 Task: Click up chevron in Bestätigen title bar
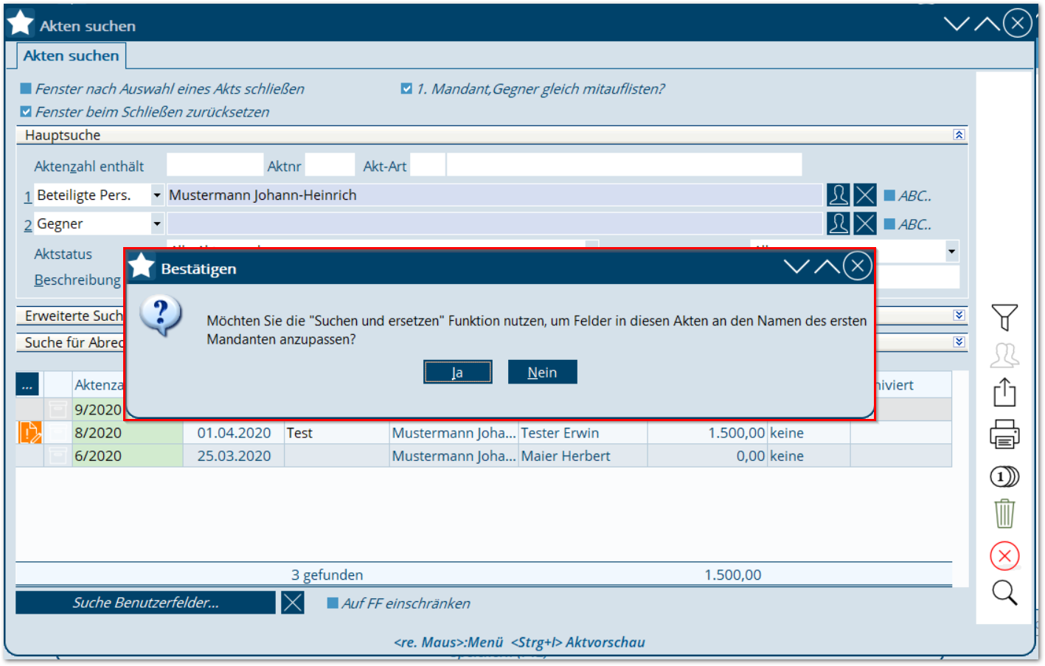pos(827,266)
